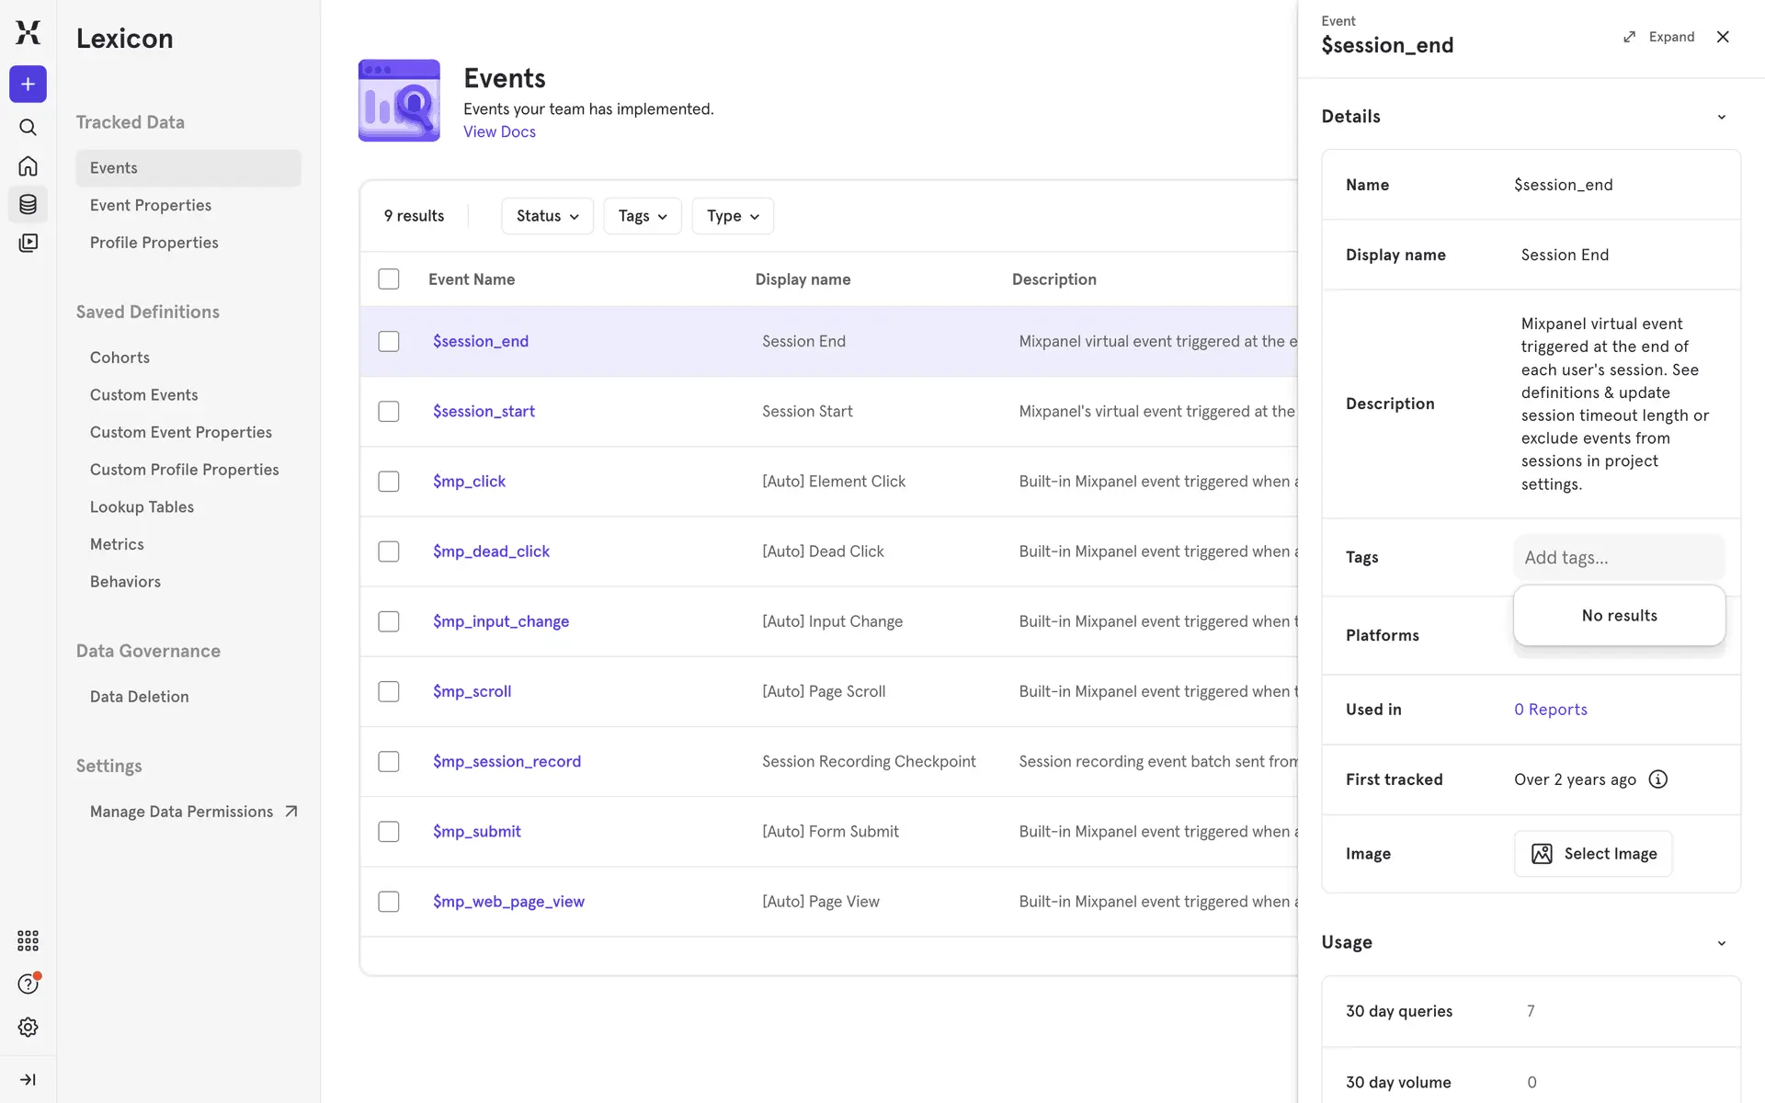
Task: Collapse the Details section chevron
Action: [1721, 117]
